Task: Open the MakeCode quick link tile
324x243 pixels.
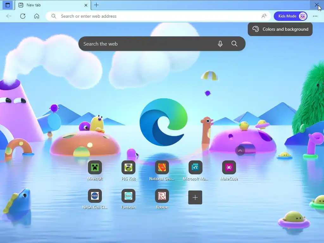Action: tap(229, 167)
